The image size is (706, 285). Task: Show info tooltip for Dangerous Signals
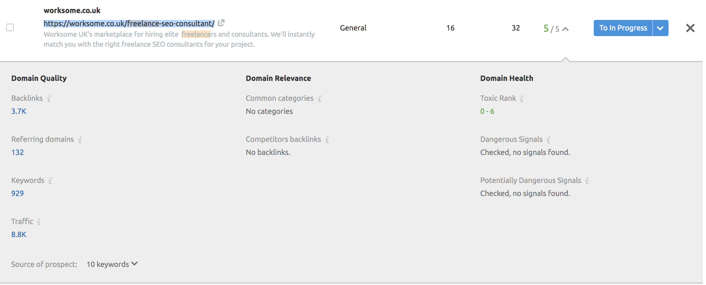pyautogui.click(x=549, y=140)
